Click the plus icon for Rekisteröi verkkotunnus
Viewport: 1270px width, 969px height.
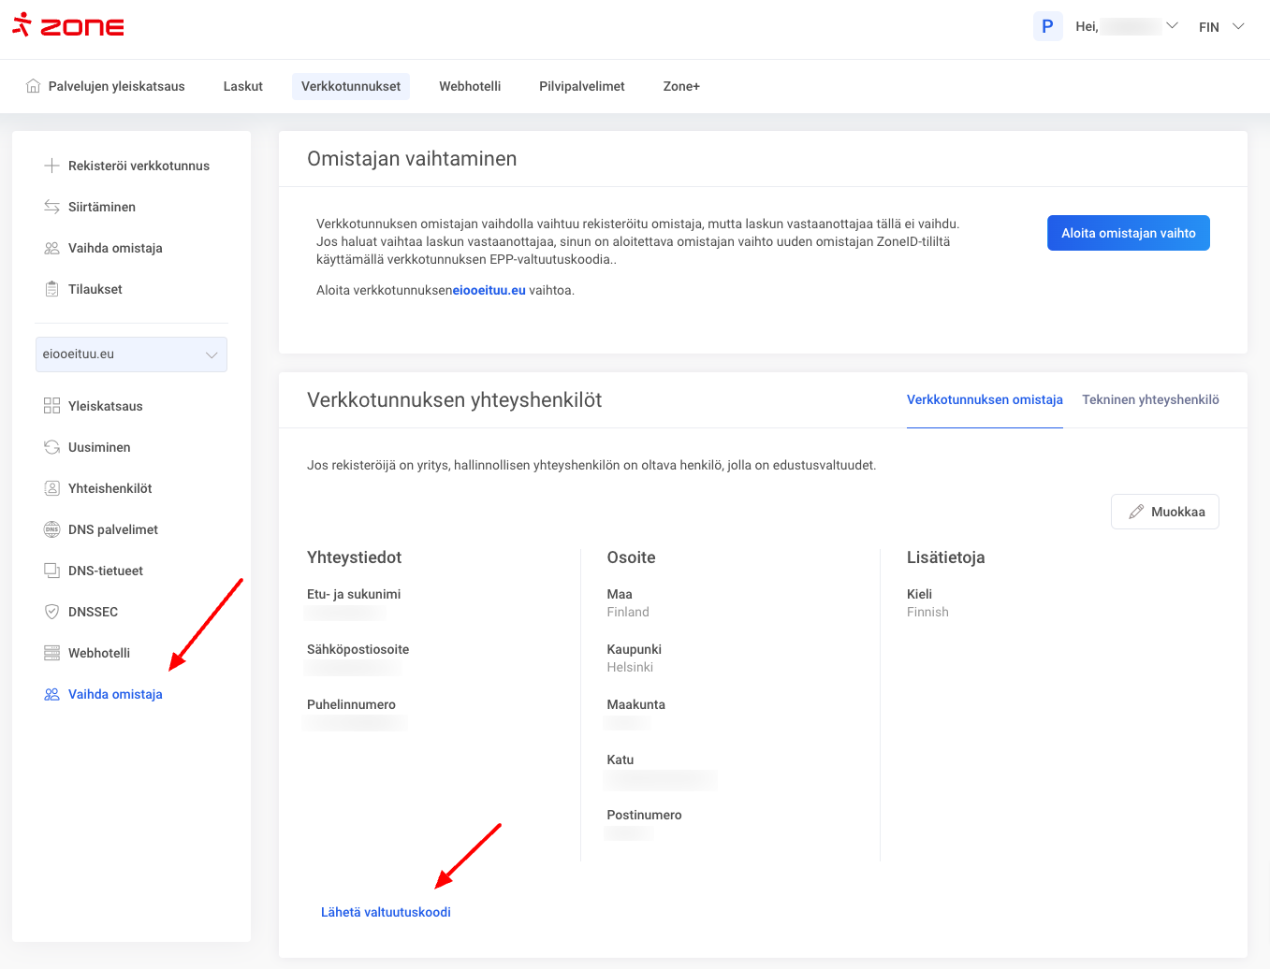tap(51, 166)
